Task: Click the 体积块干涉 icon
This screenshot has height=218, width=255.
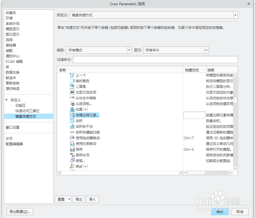Action: click(x=72, y=126)
